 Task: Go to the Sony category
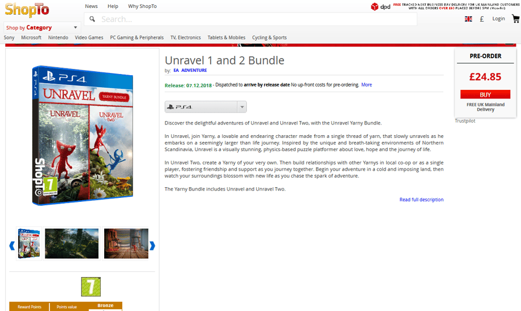tap(9, 37)
